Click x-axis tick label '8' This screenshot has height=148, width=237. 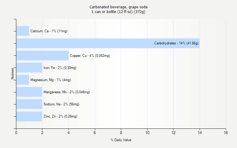pyautogui.click(x=121, y=133)
